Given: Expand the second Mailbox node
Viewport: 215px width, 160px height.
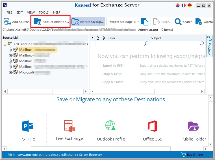Looking at the screenshot, I should click(x=10, y=55).
